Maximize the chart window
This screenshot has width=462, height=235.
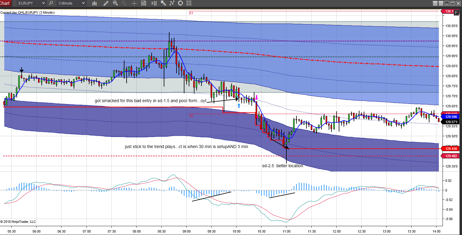453,3
